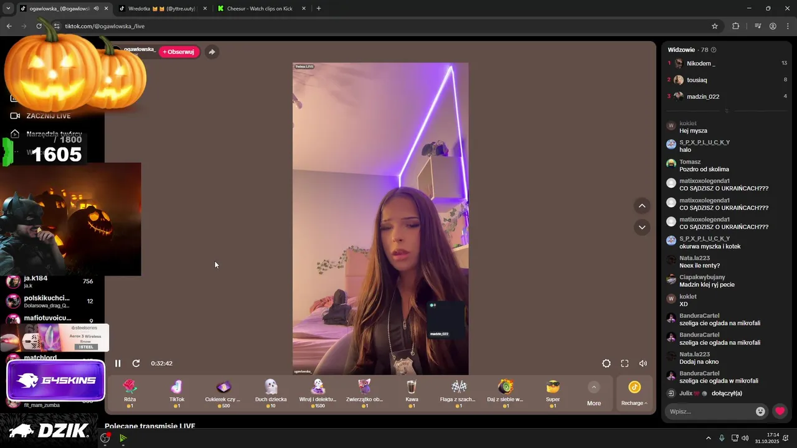Viewport: 797px width, 448px height.
Task: Send the Duch dziecka gift
Action: click(271, 393)
